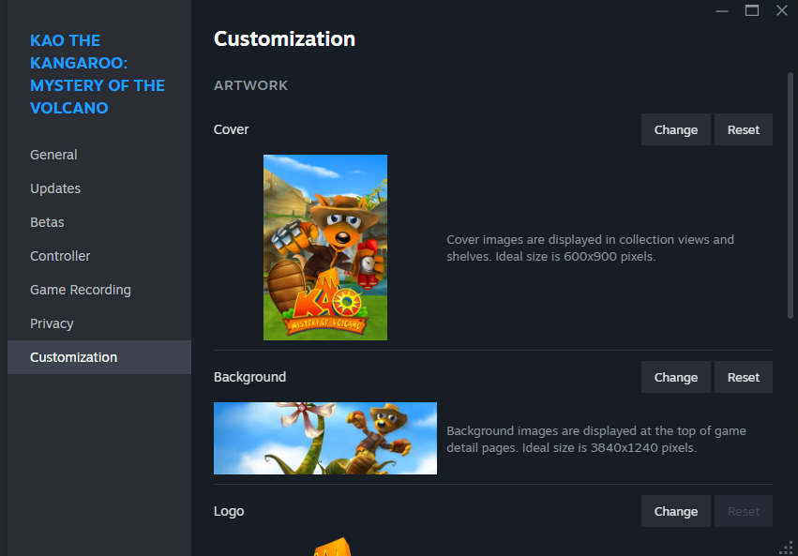Go to the Betas section
798x556 pixels.
click(47, 222)
